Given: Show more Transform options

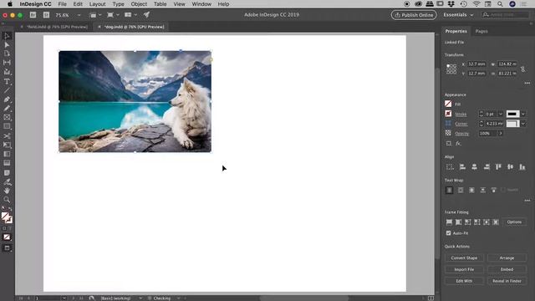Looking at the screenshot, I should 527,83.
